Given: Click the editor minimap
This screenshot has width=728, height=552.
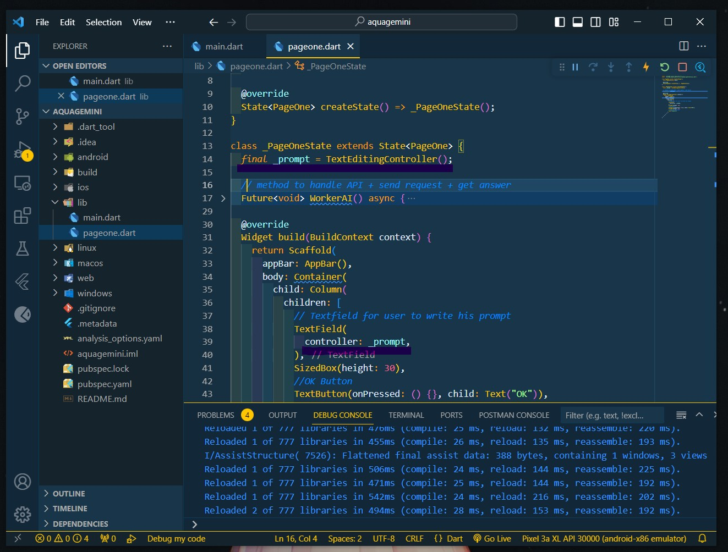Looking at the screenshot, I should pos(685,96).
